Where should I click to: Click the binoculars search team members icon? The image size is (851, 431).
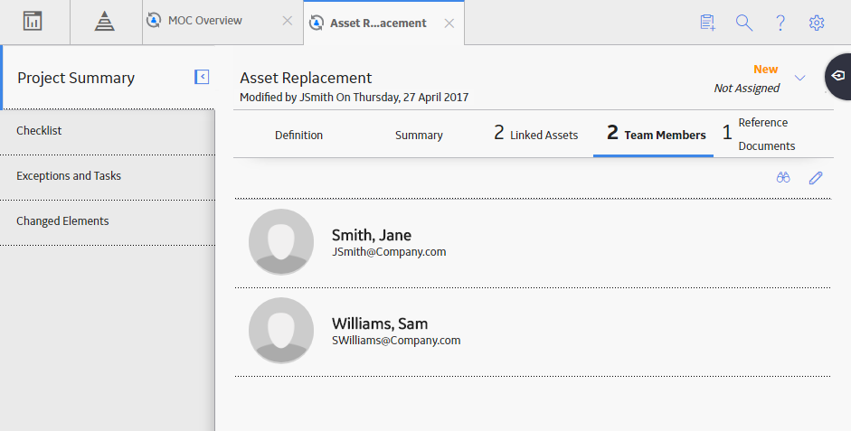[x=782, y=177]
